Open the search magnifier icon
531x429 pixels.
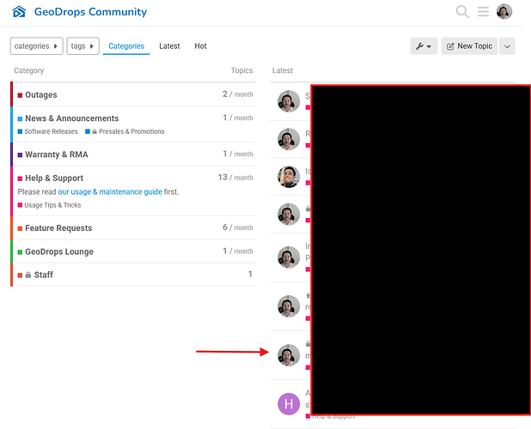[x=462, y=11]
